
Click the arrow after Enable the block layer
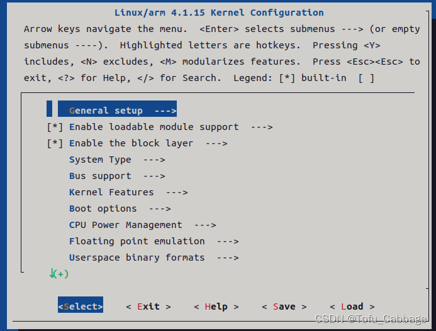[x=216, y=144]
